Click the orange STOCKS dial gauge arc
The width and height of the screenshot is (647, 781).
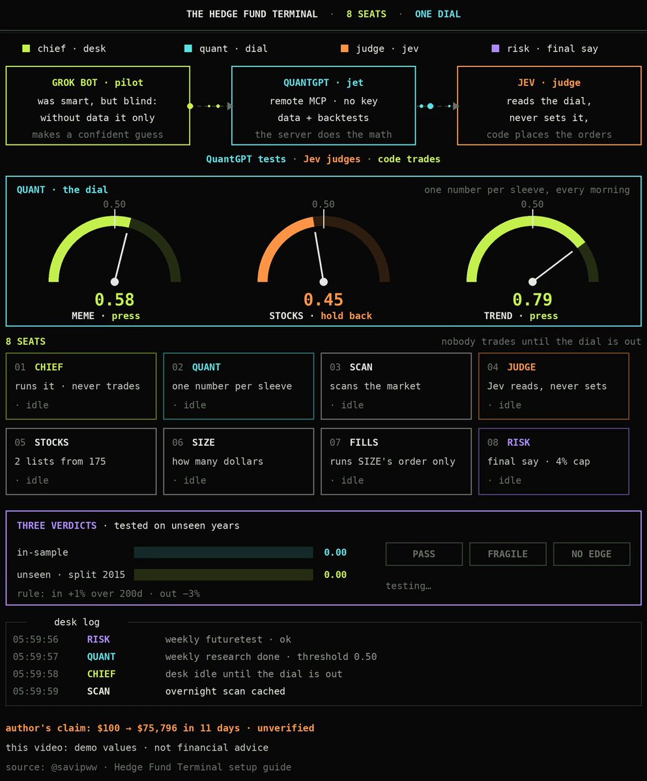click(323, 249)
